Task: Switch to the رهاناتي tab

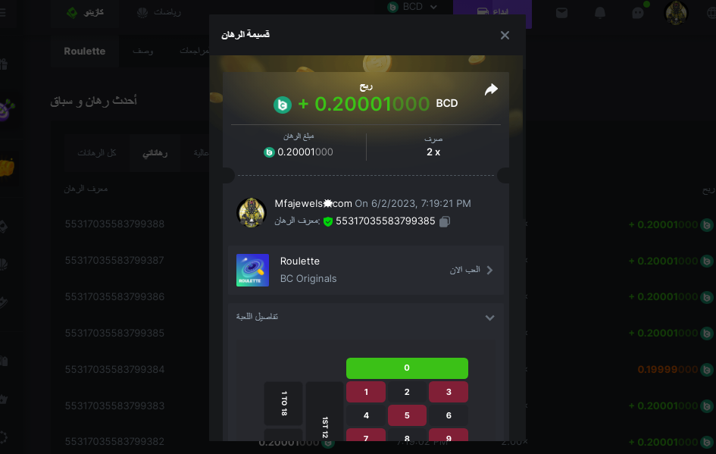Action: [155, 153]
